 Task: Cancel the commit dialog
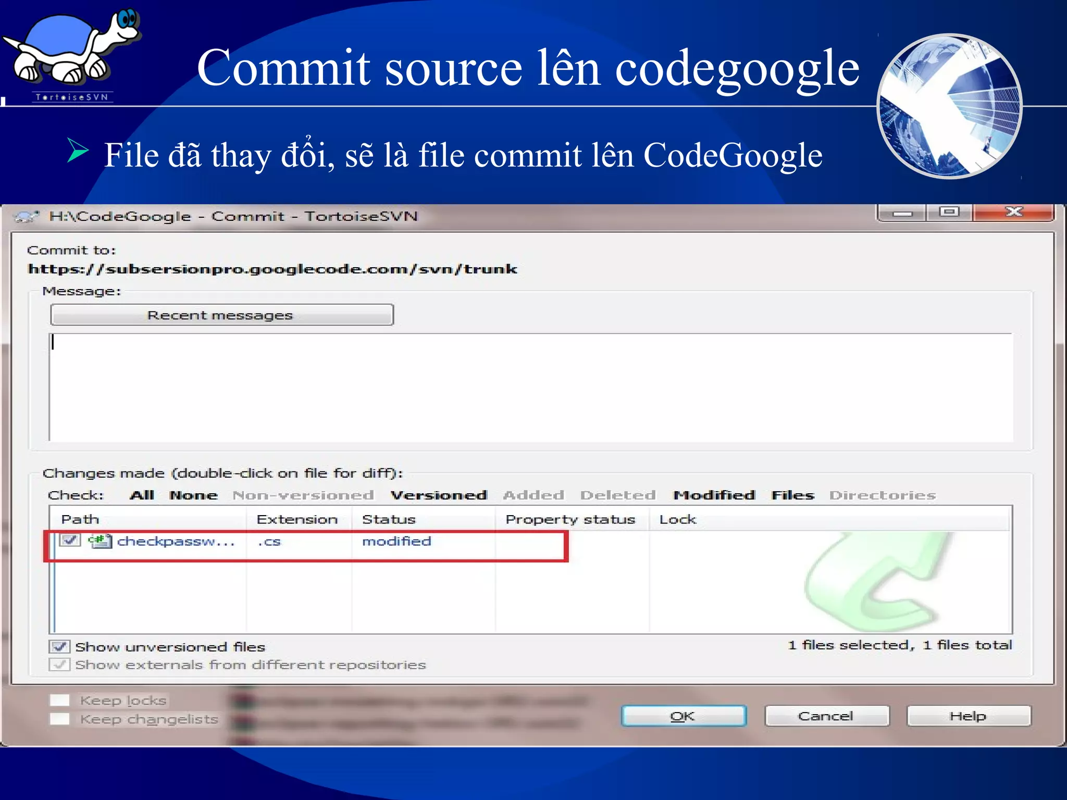click(826, 716)
